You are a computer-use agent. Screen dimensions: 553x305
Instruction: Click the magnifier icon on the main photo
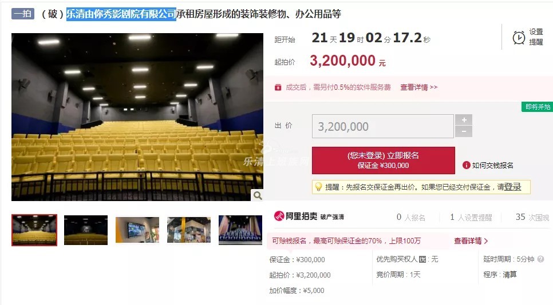click(258, 195)
